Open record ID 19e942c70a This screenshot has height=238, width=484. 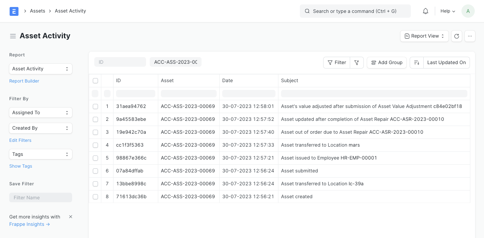coord(131,132)
